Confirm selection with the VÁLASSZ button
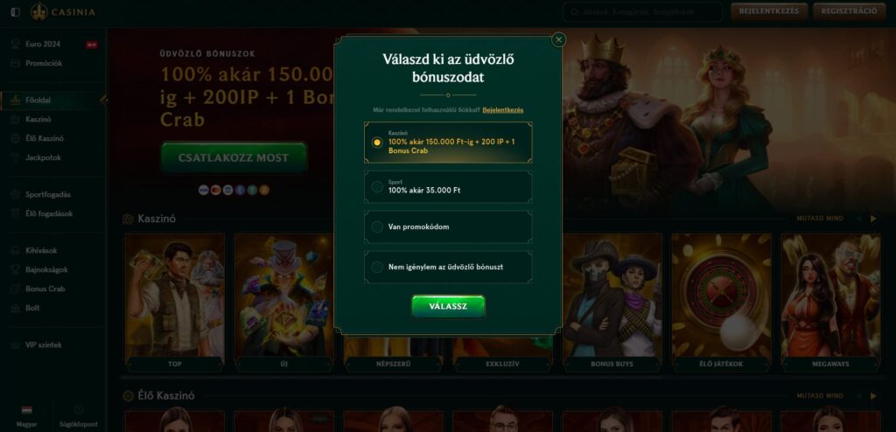The height and width of the screenshot is (432, 896). point(448,306)
